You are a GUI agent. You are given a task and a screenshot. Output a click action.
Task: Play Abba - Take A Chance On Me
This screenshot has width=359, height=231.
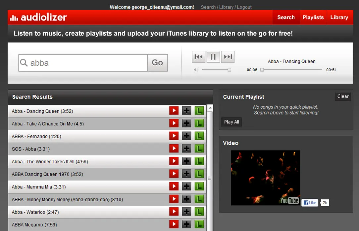pos(174,123)
